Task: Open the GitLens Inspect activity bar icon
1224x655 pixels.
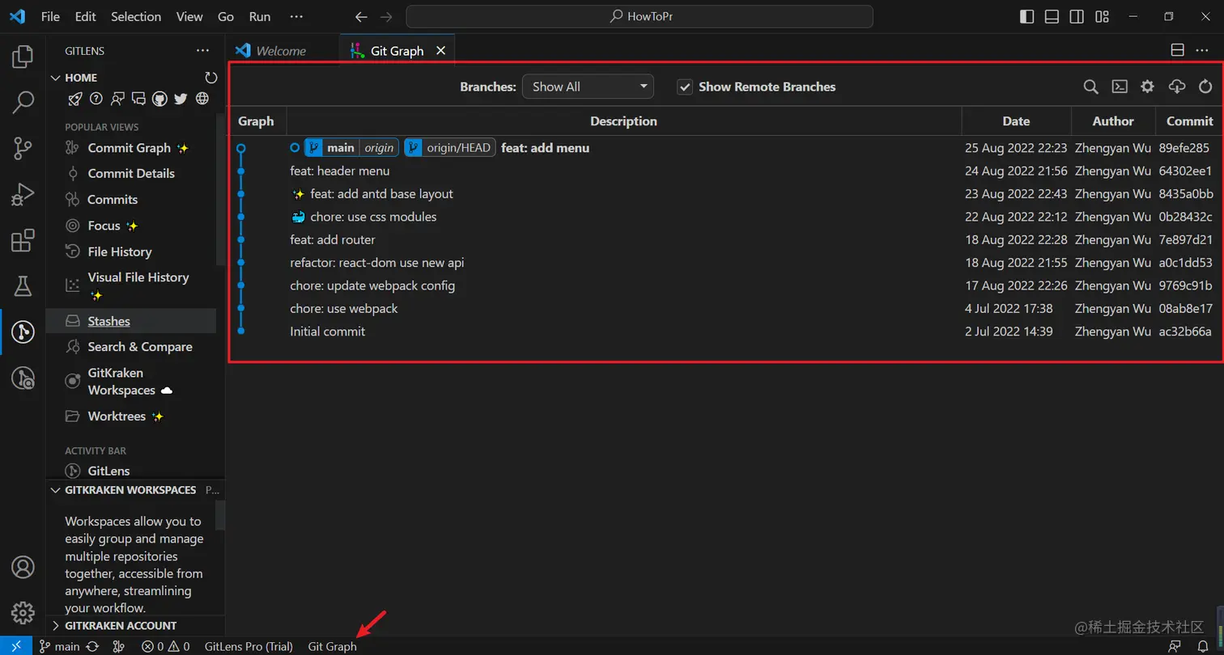Action: click(23, 378)
